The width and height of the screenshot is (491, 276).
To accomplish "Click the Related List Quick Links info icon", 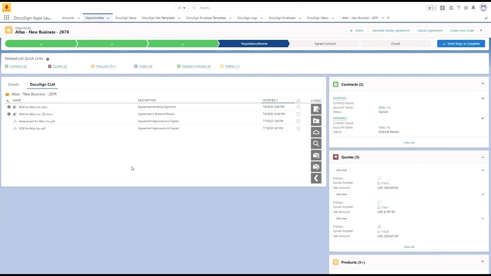I will tap(48, 59).
